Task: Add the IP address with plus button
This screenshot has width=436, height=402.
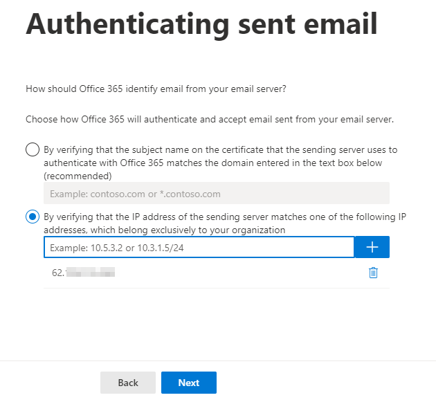Action: [372, 247]
